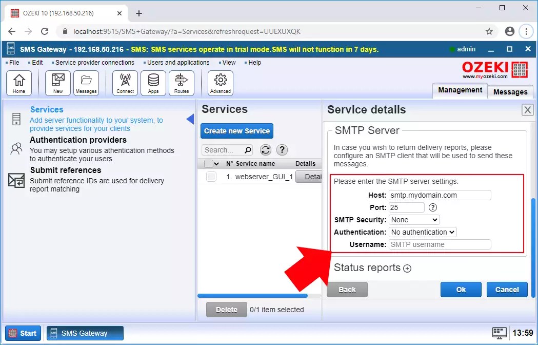Click the select-all checkbox in services header
The image size is (538, 345).
(x=211, y=163)
